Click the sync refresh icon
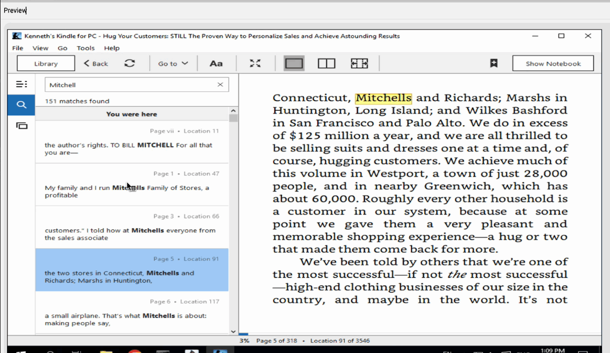 tap(130, 63)
